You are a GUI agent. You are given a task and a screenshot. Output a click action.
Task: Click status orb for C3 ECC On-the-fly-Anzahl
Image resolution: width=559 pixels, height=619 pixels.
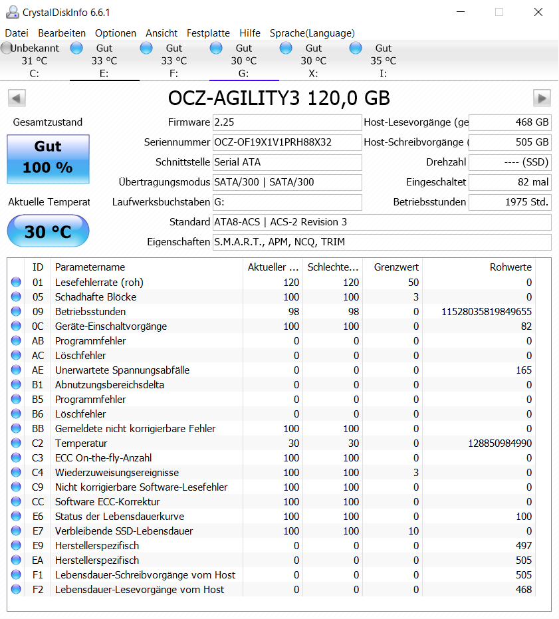tap(16, 457)
